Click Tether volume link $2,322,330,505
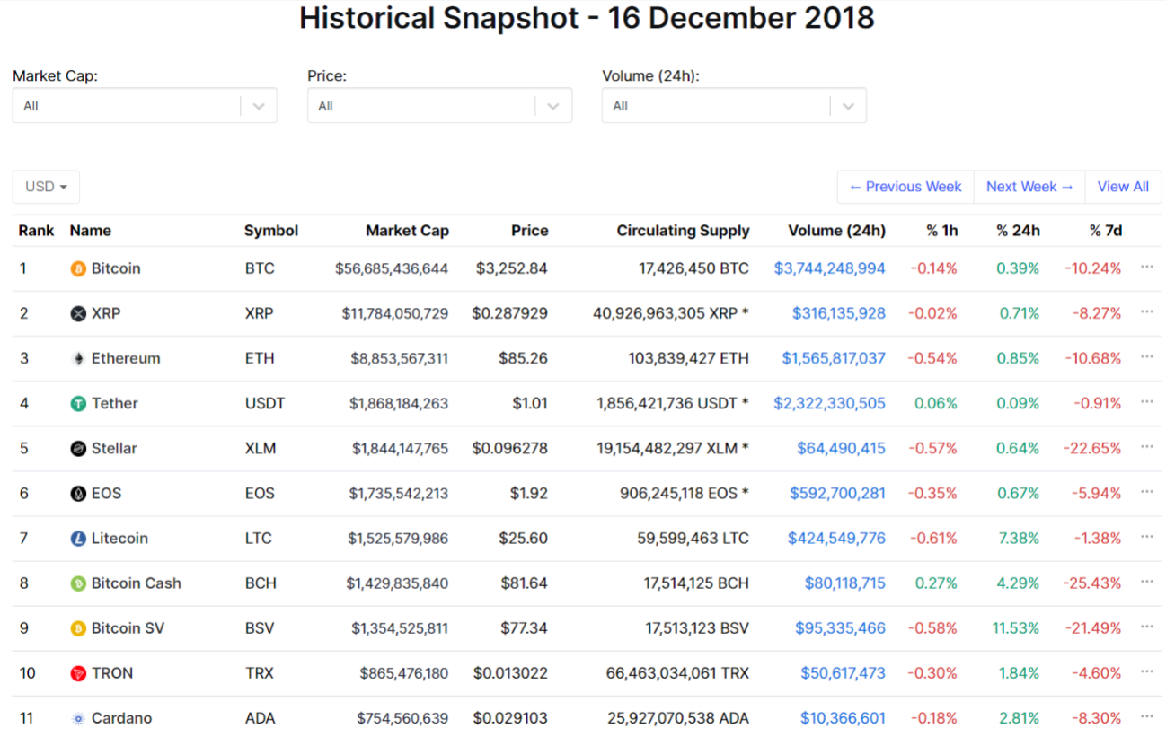Image resolution: width=1166 pixels, height=737 pixels. click(x=830, y=403)
